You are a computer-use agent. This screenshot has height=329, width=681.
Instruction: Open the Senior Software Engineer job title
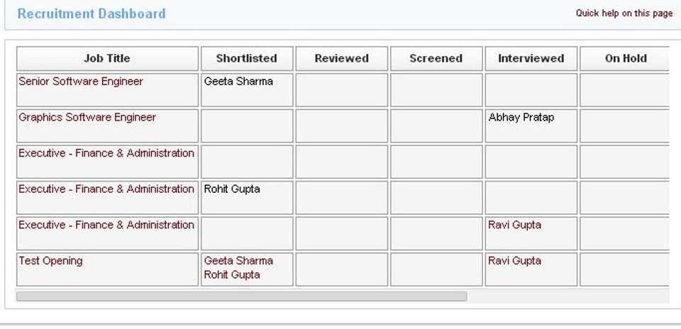pos(81,82)
